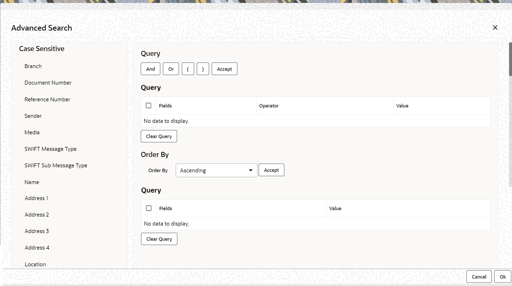Image resolution: width=512 pixels, height=286 pixels.
Task: Tick the select-all checkbox beside Operator table Fields
Action: point(149,106)
